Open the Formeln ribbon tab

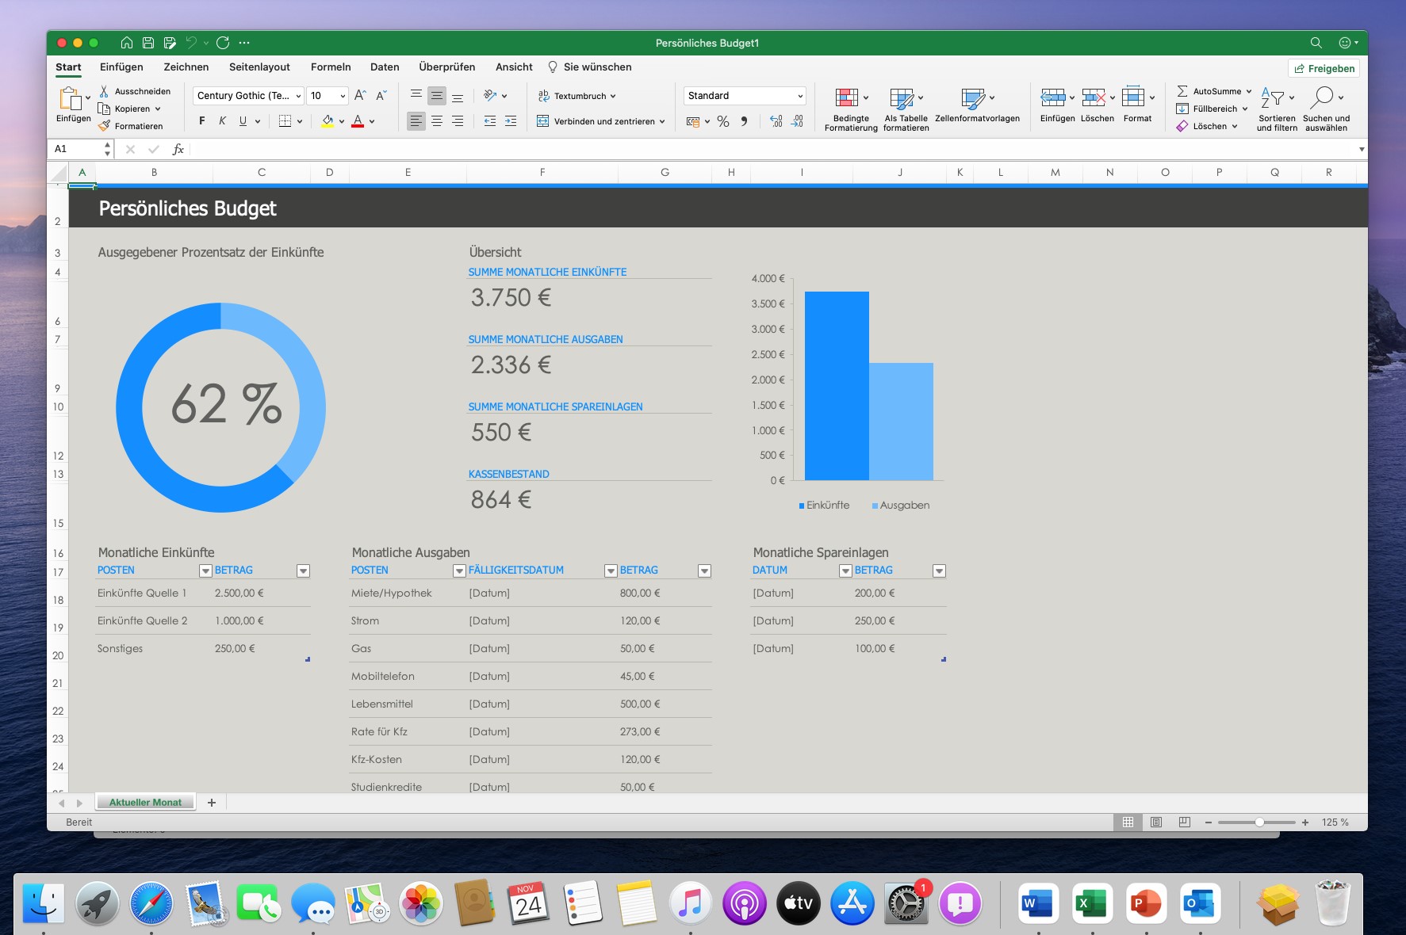tap(331, 67)
